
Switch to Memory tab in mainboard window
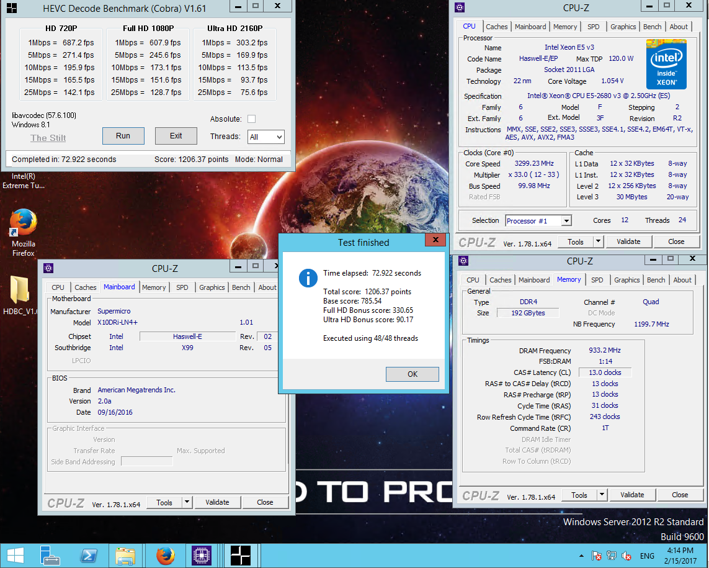pyautogui.click(x=154, y=287)
